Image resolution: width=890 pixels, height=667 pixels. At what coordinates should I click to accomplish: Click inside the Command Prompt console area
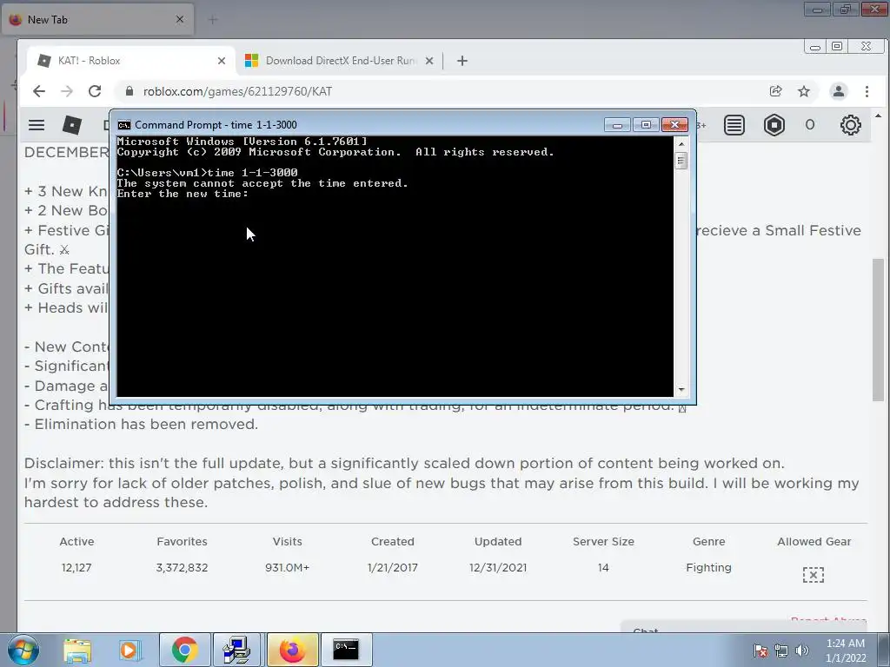395,267
